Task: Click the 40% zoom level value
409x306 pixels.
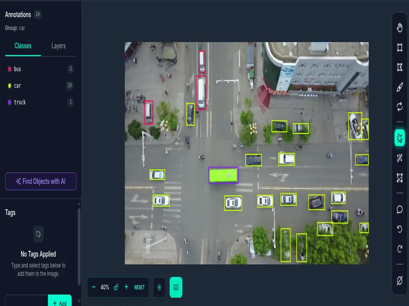Action: pos(105,287)
